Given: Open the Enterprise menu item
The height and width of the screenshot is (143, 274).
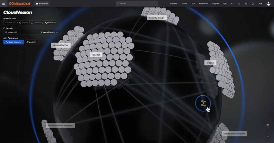Looking at the screenshot, I should pos(203,4).
